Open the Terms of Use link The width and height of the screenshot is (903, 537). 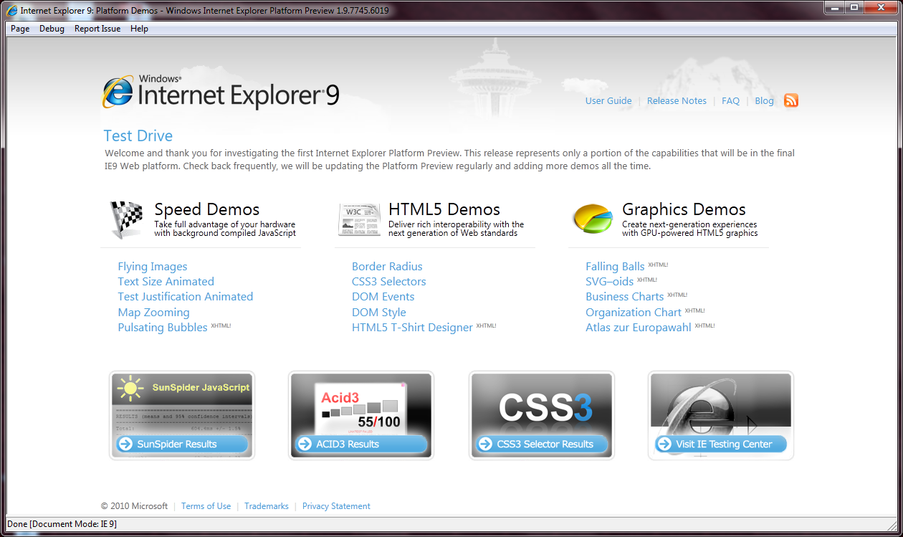click(206, 506)
